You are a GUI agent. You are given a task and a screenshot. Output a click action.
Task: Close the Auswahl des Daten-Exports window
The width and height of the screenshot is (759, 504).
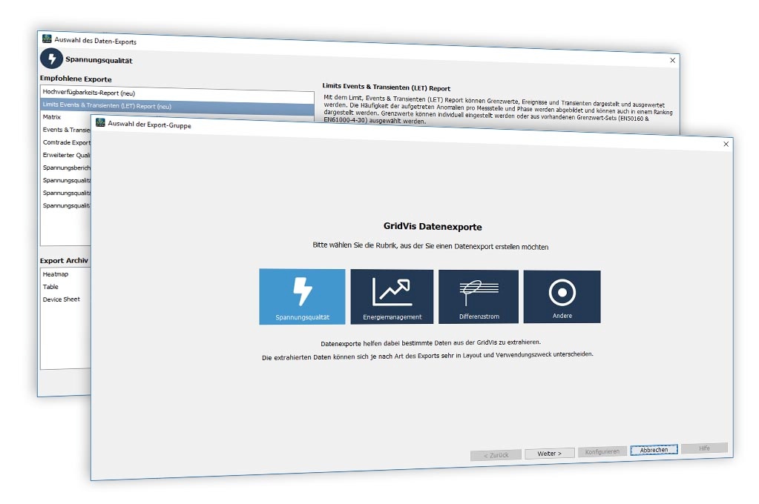(672, 61)
